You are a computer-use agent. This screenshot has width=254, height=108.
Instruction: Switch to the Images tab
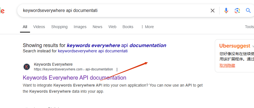click(x=80, y=27)
